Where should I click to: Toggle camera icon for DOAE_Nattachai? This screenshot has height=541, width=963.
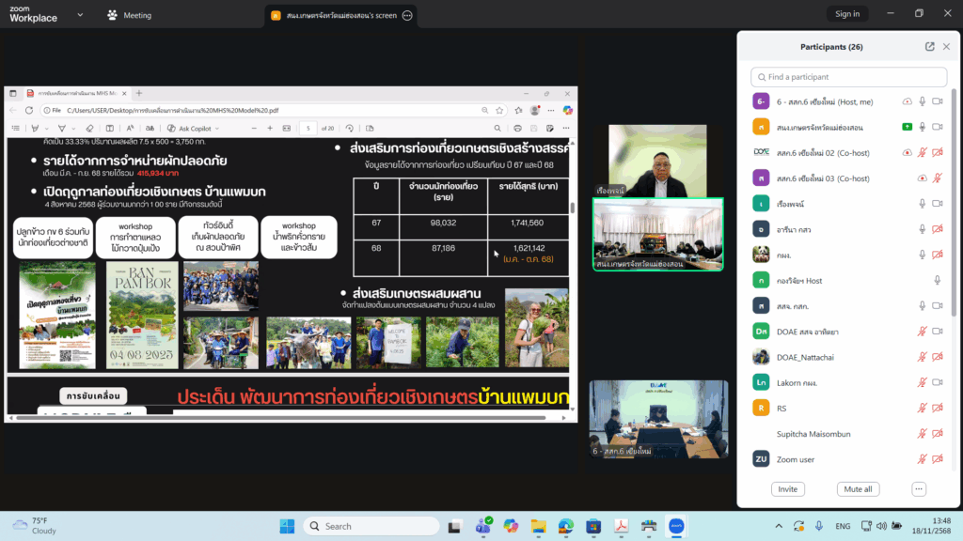click(938, 357)
